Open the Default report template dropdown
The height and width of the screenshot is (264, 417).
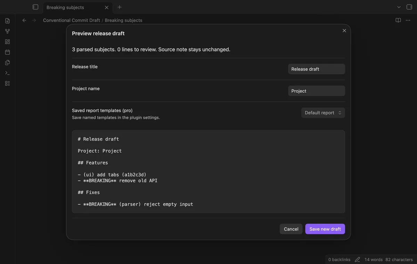coord(323,113)
